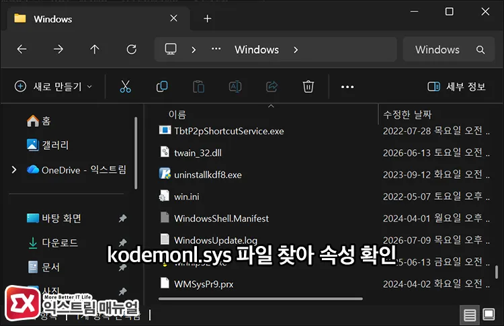The width and height of the screenshot is (504, 326).
Task: Switch to details list view
Action: tap(470, 315)
